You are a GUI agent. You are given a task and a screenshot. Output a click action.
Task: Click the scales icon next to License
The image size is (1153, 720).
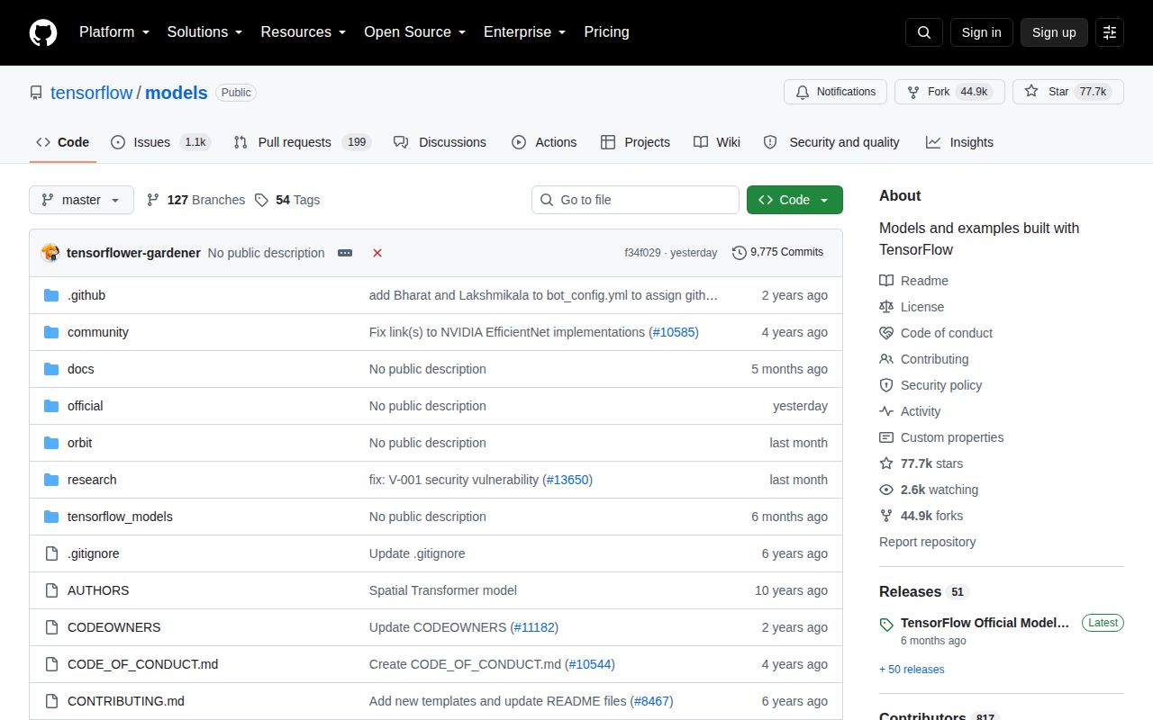tap(886, 307)
